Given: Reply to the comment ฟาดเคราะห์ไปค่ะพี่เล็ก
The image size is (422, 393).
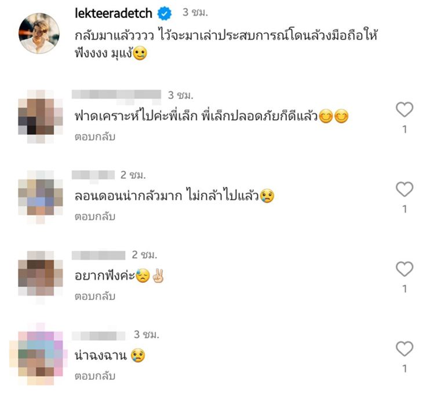Looking at the screenshot, I should click(x=95, y=136).
